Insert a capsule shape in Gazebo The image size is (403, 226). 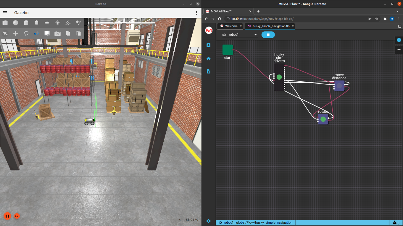[36, 23]
